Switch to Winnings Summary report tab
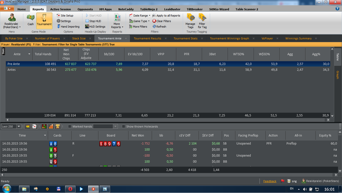 click(x=299, y=39)
